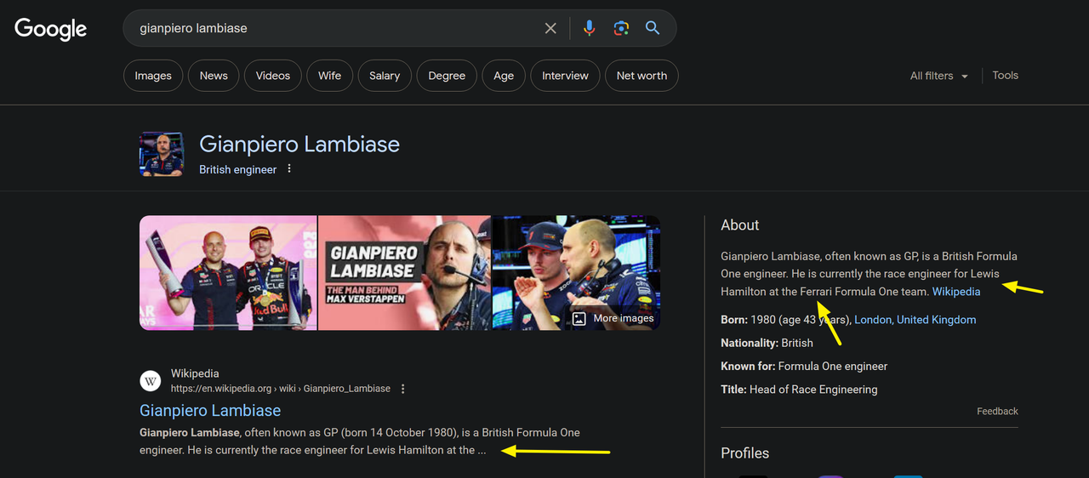This screenshot has height=478, width=1089.
Task: Open the podium trophy photo with pink background
Action: tap(228, 272)
